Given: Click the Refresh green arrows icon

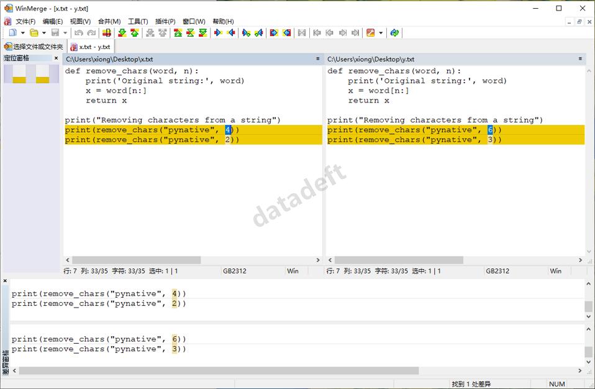Looking at the screenshot, I should point(394,33).
